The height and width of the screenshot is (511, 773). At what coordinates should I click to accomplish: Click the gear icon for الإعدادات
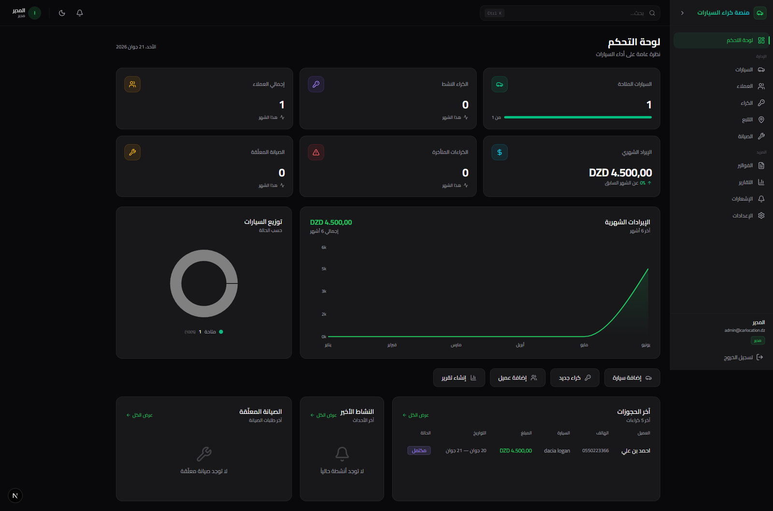pos(761,215)
